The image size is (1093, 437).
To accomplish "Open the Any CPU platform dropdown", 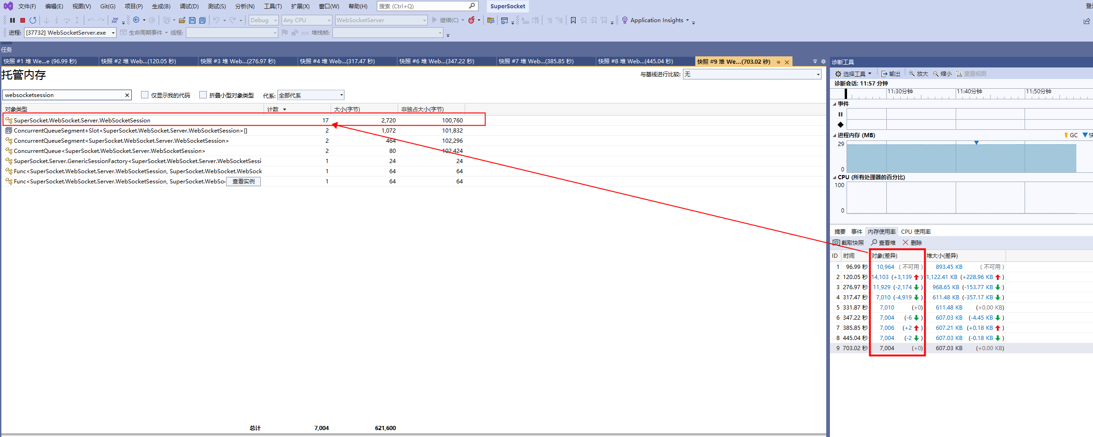I will click(307, 20).
